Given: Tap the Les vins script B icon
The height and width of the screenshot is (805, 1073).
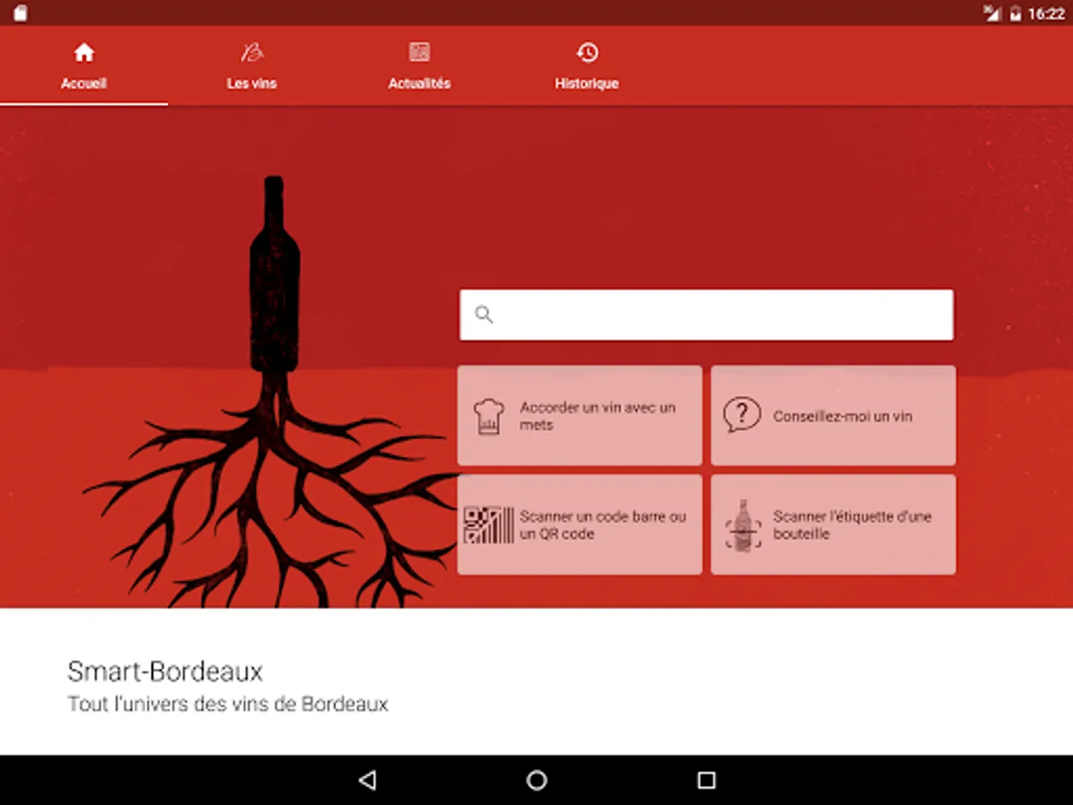Looking at the screenshot, I should 252,53.
